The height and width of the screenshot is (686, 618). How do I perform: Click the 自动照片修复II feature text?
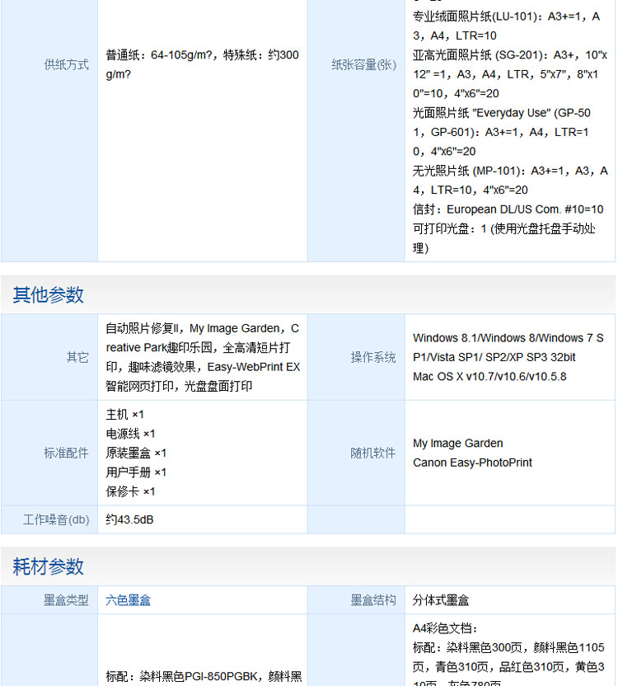143,328
